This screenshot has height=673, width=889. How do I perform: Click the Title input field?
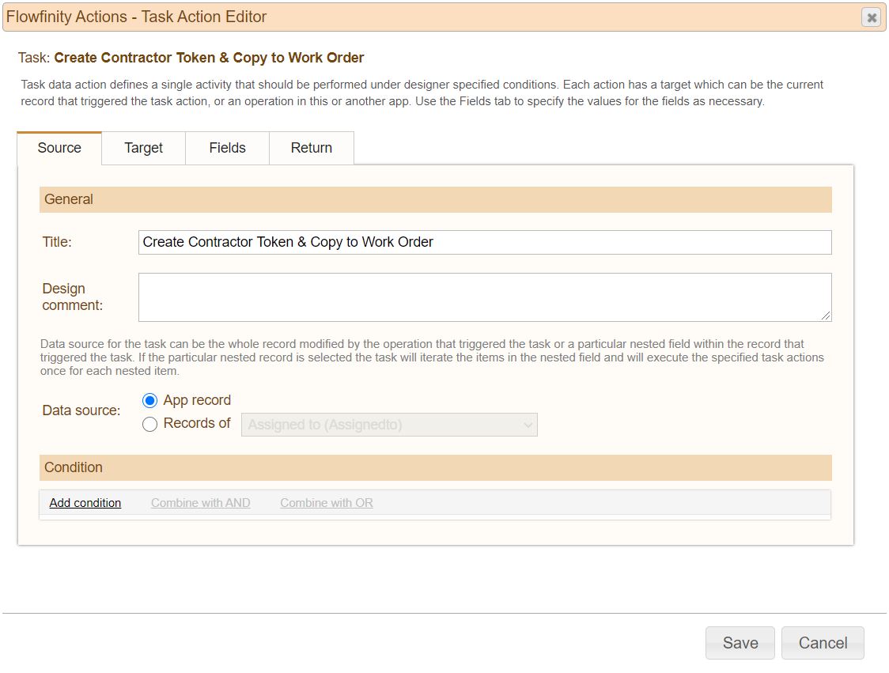click(x=485, y=242)
